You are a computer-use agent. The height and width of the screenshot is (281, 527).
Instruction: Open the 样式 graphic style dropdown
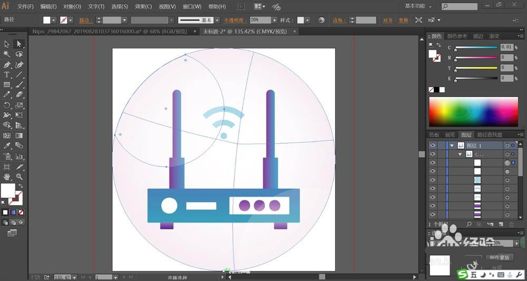click(308, 20)
